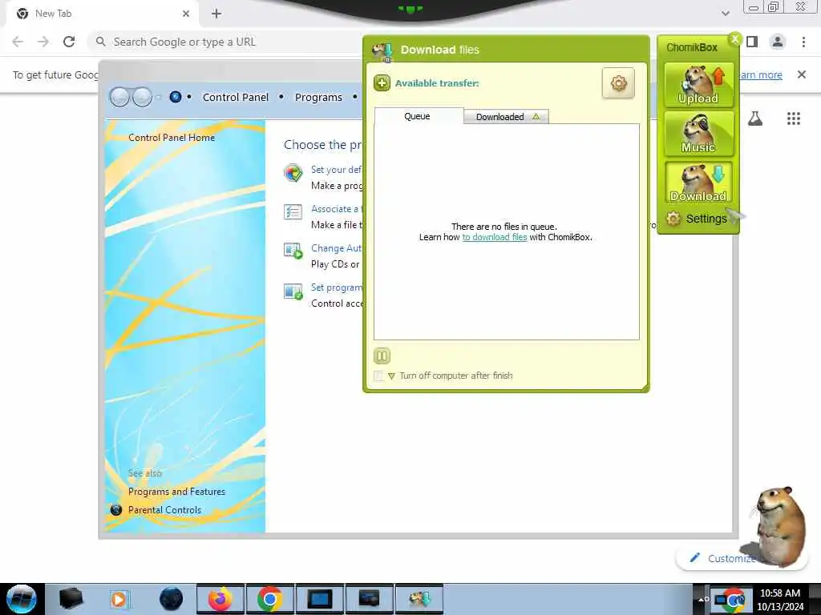The height and width of the screenshot is (615, 821).
Task: Open ChomikBox Upload panel
Action: tap(698, 85)
